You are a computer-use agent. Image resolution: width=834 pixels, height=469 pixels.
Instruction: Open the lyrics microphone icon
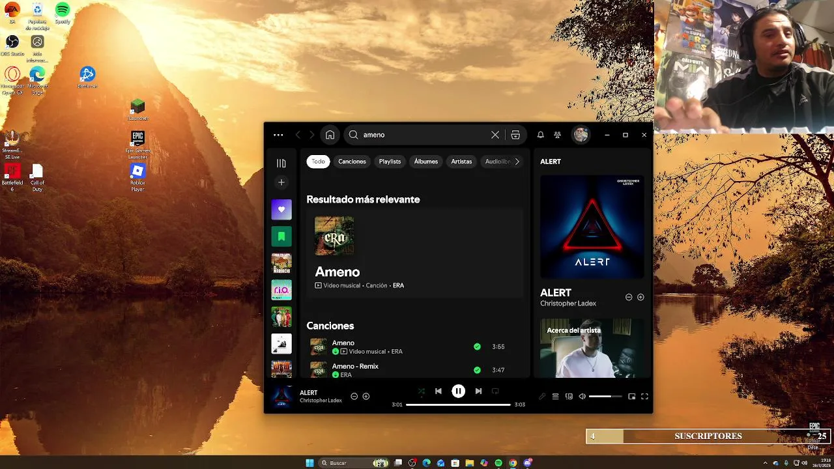541,396
